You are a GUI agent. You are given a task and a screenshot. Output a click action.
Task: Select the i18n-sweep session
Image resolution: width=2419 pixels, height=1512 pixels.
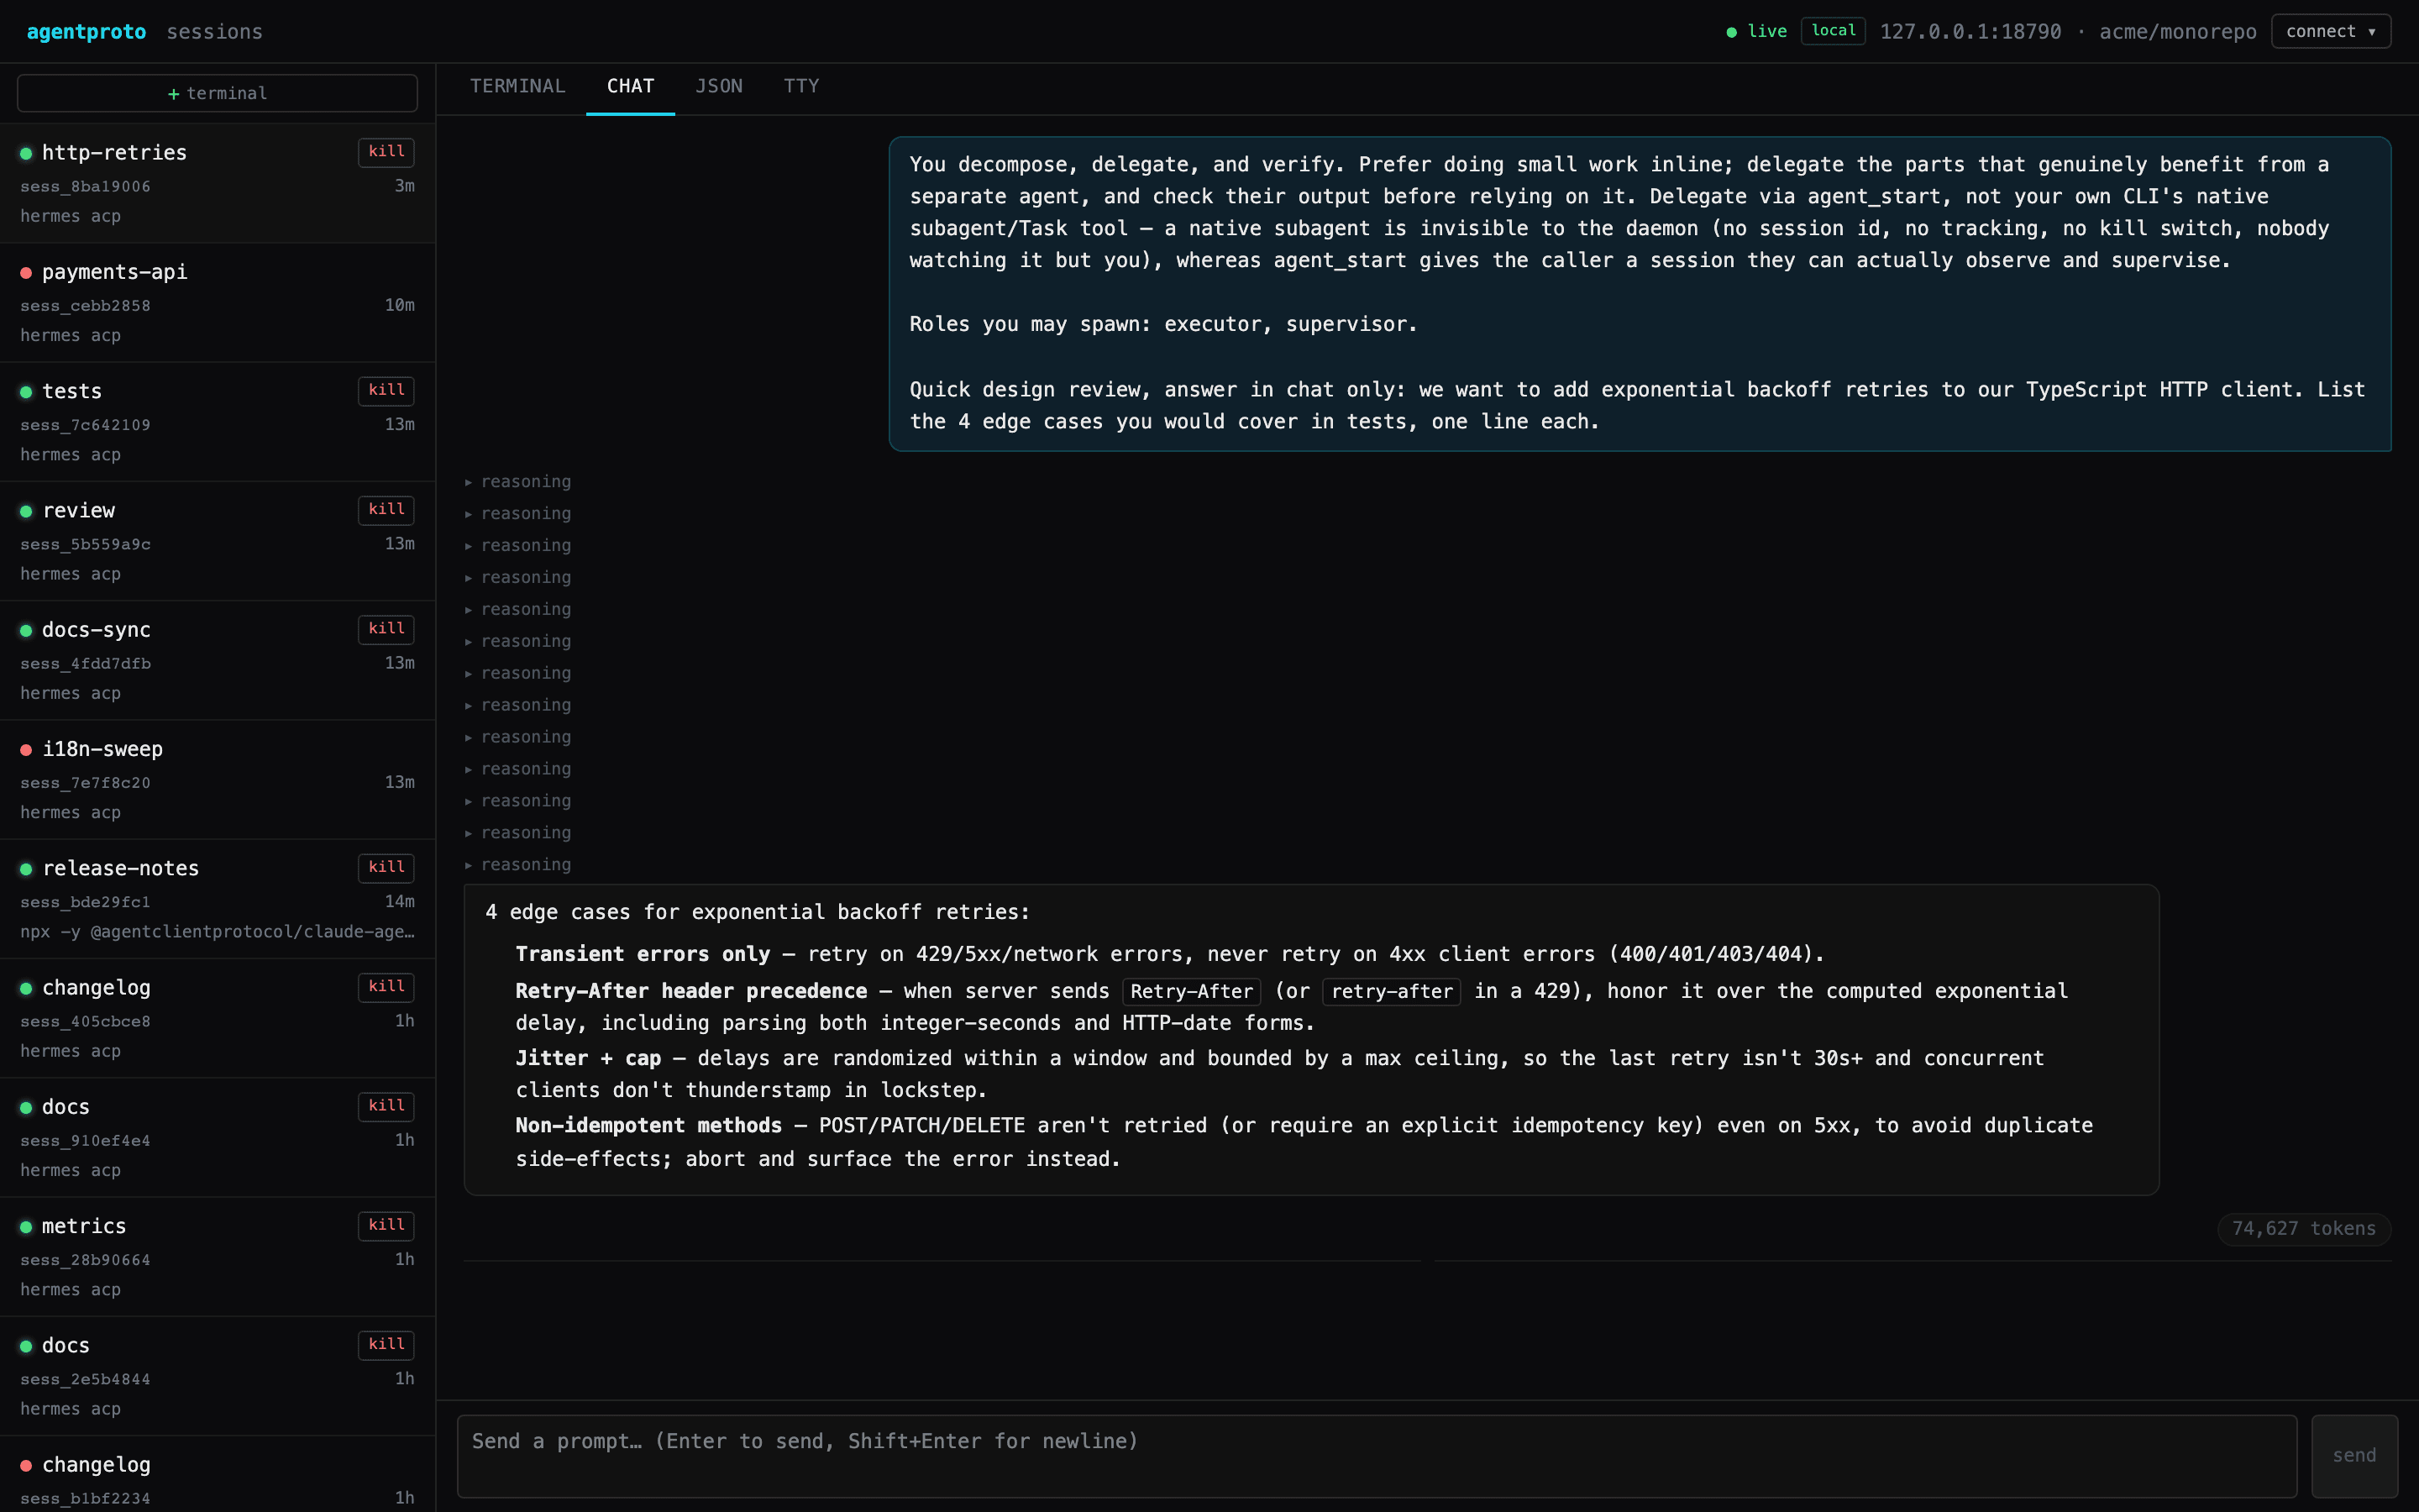point(217,779)
